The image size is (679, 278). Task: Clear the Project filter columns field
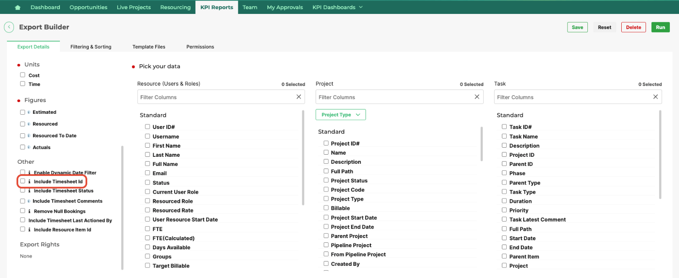(477, 97)
